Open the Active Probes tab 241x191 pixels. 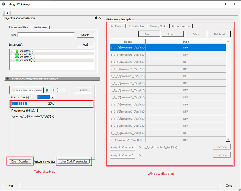click(136, 26)
